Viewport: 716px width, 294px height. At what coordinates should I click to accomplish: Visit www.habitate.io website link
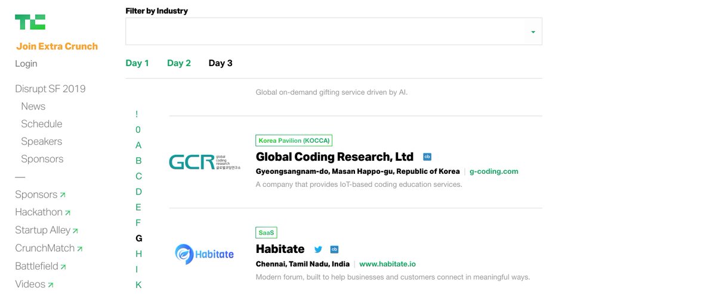pyautogui.click(x=388, y=264)
